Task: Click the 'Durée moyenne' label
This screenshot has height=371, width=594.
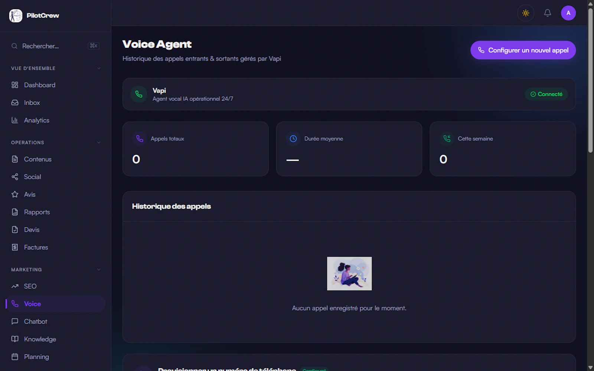Action: click(324, 139)
